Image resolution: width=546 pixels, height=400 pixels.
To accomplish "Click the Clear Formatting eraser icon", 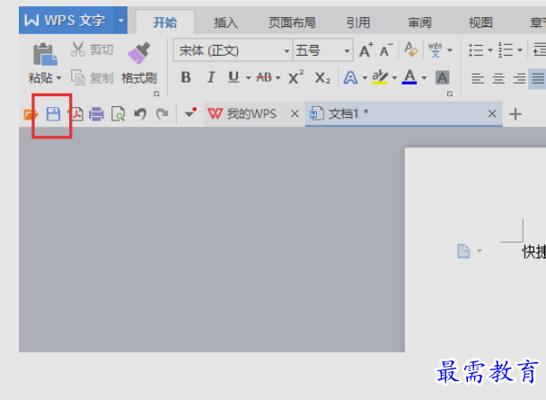I will pyautogui.click(x=411, y=49).
